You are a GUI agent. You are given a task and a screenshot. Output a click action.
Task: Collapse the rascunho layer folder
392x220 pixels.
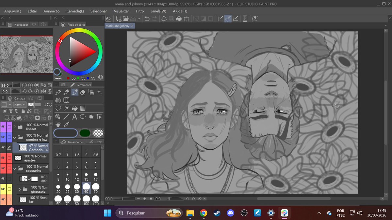[x=15, y=169]
